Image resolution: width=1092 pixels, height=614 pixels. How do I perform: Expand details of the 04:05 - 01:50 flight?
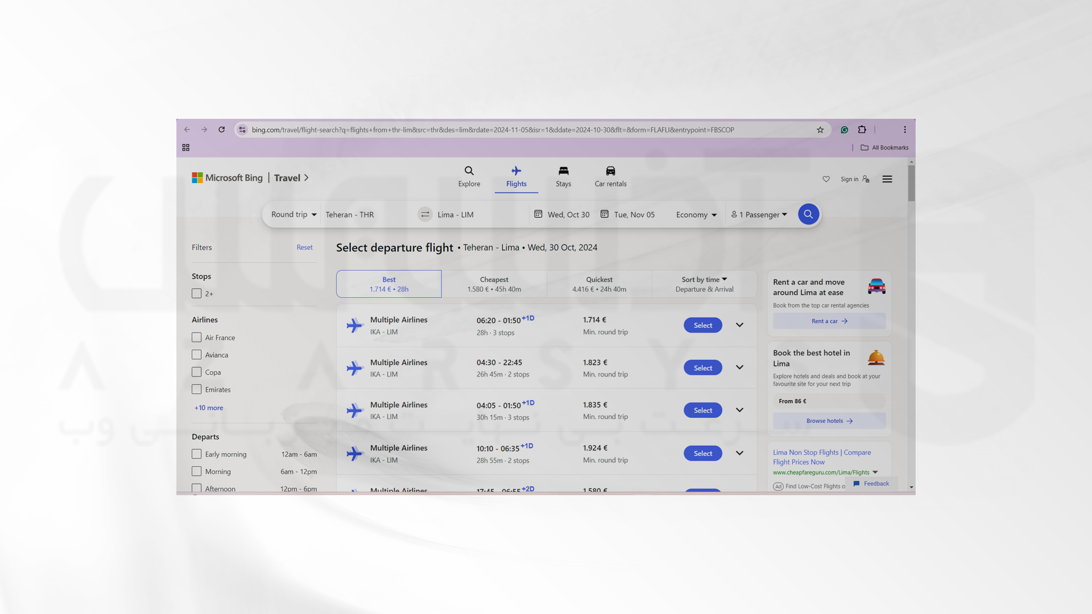click(x=740, y=410)
